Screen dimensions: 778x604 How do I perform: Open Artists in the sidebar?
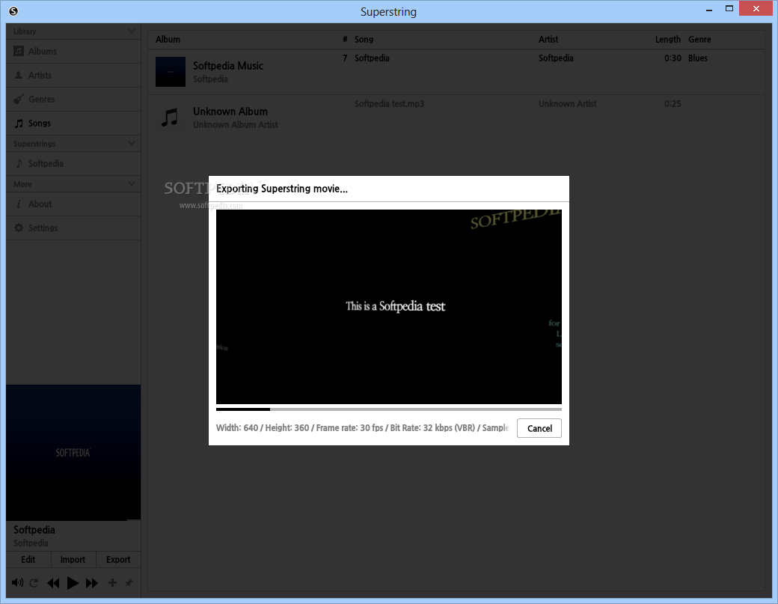73,75
